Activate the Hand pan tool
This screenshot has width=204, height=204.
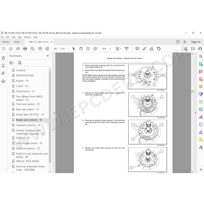click(81, 49)
